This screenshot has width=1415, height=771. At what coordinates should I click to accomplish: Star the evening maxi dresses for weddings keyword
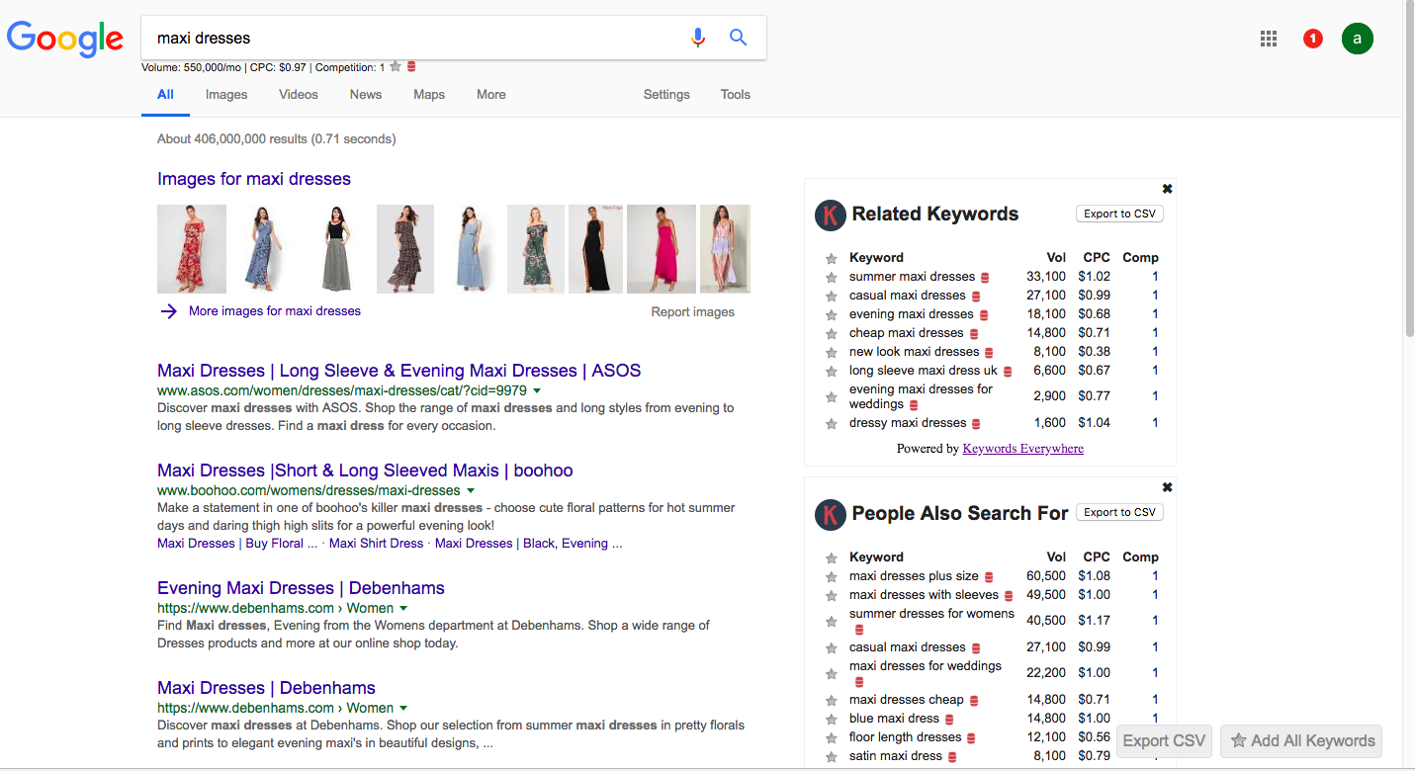[832, 397]
